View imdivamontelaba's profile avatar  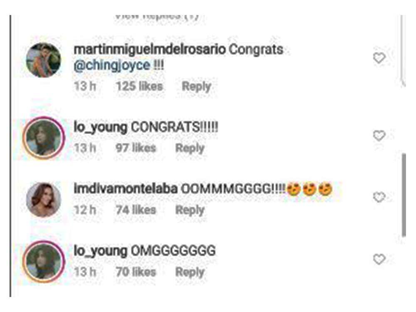pos(44,200)
